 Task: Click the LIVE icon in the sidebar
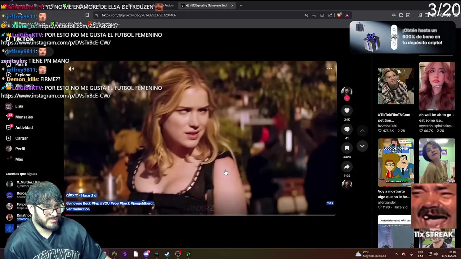tap(9, 106)
